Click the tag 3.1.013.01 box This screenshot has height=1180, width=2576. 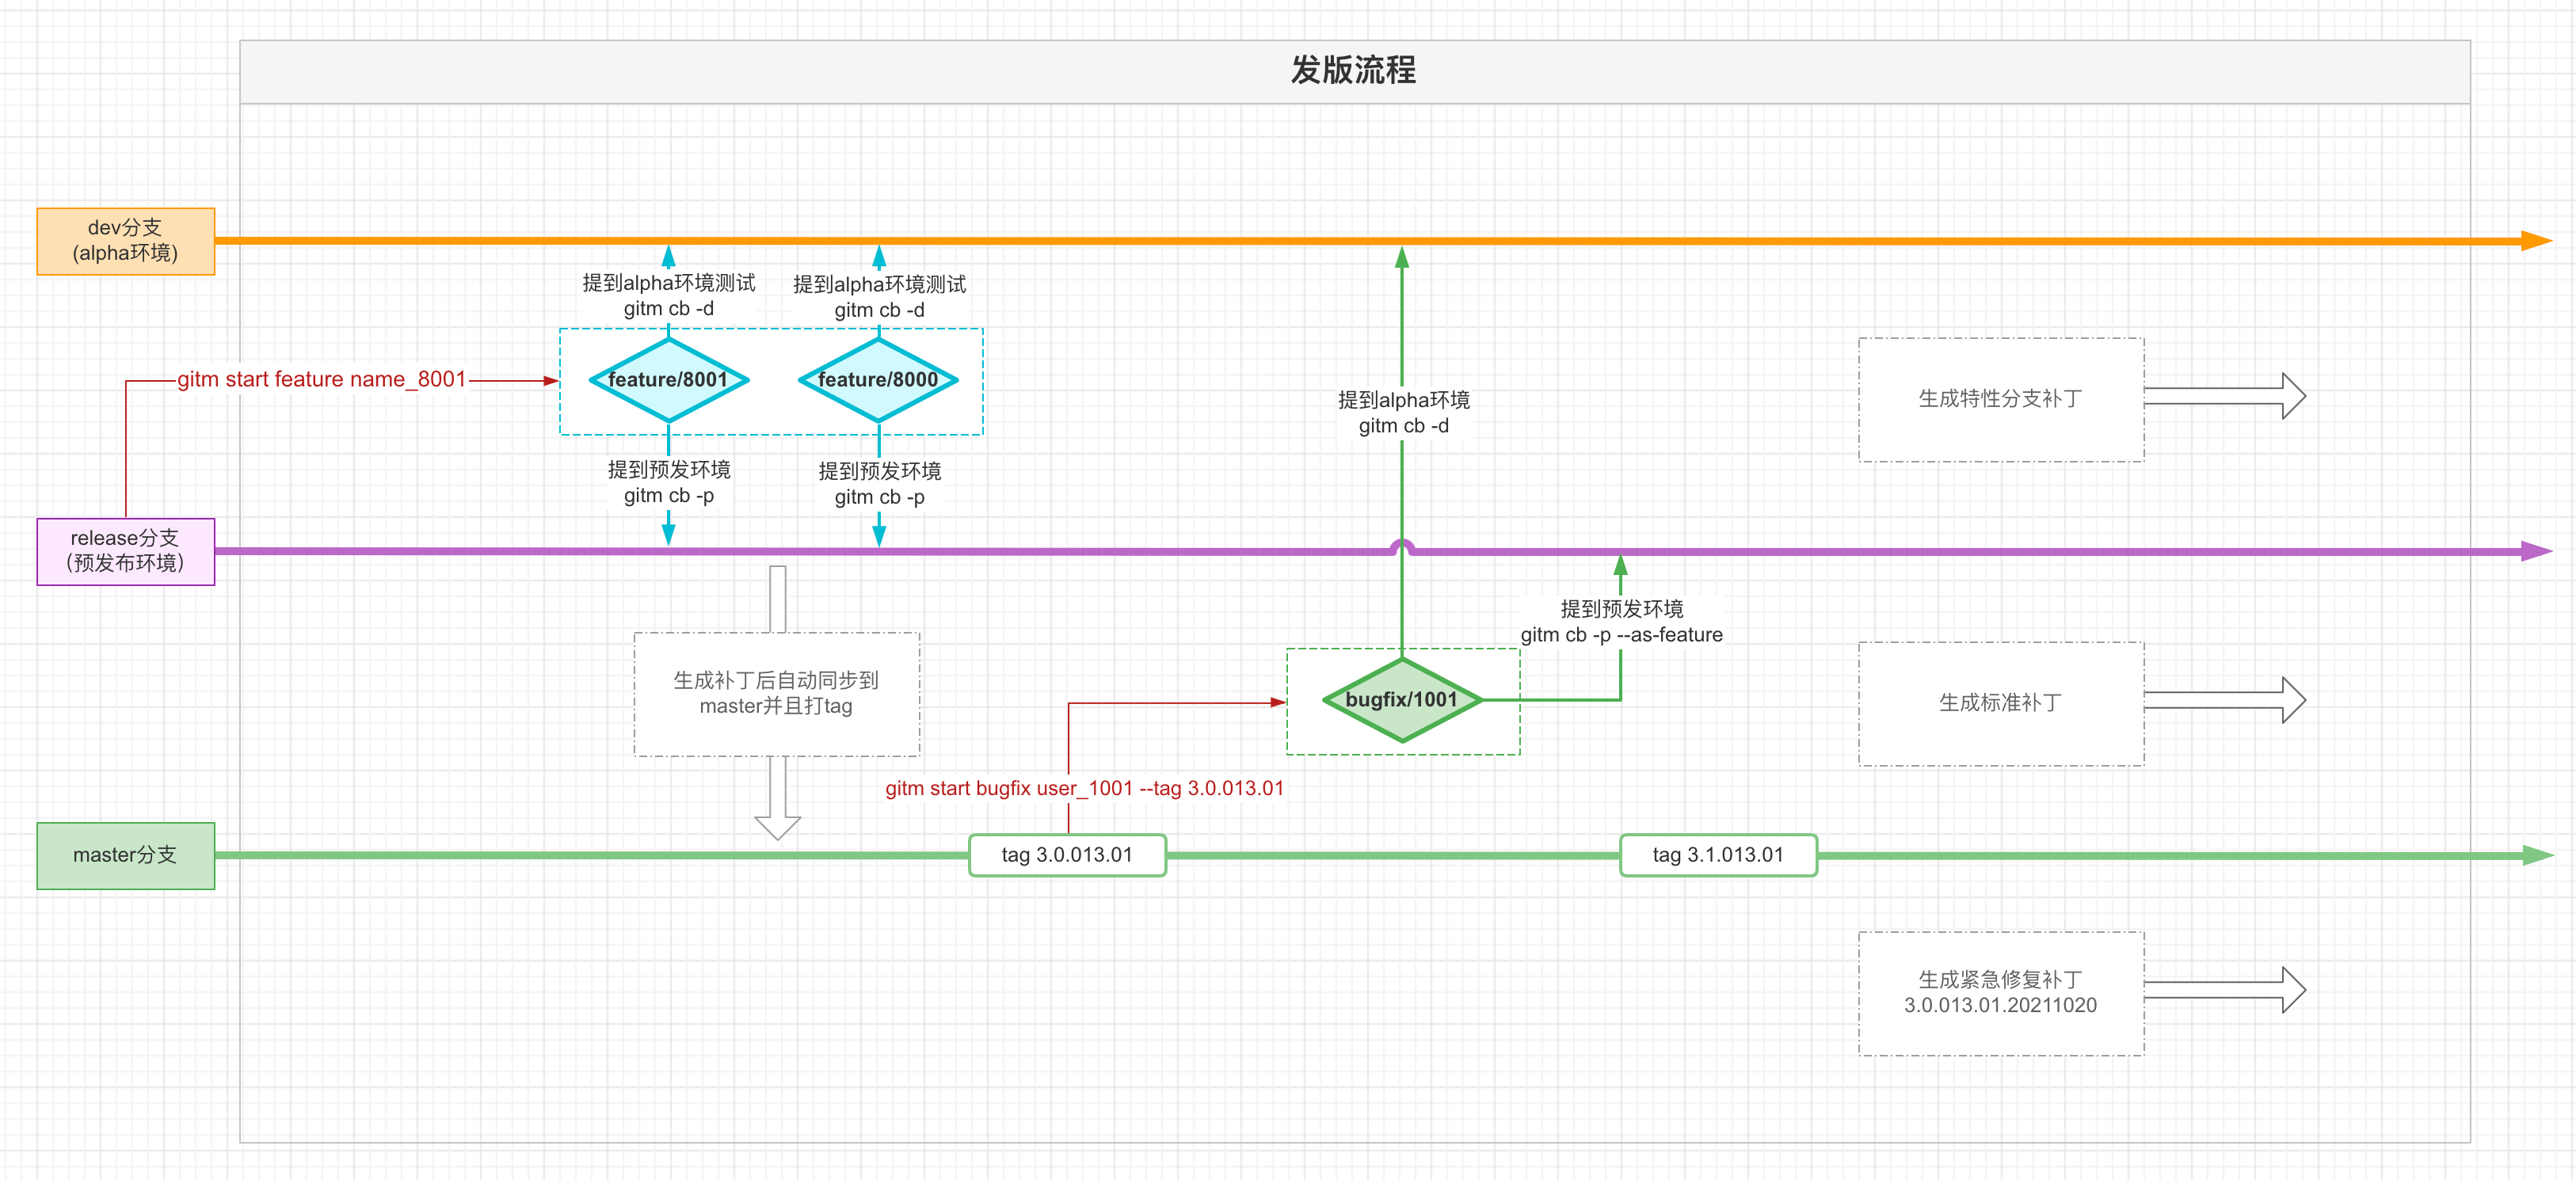pyautogui.click(x=1717, y=855)
